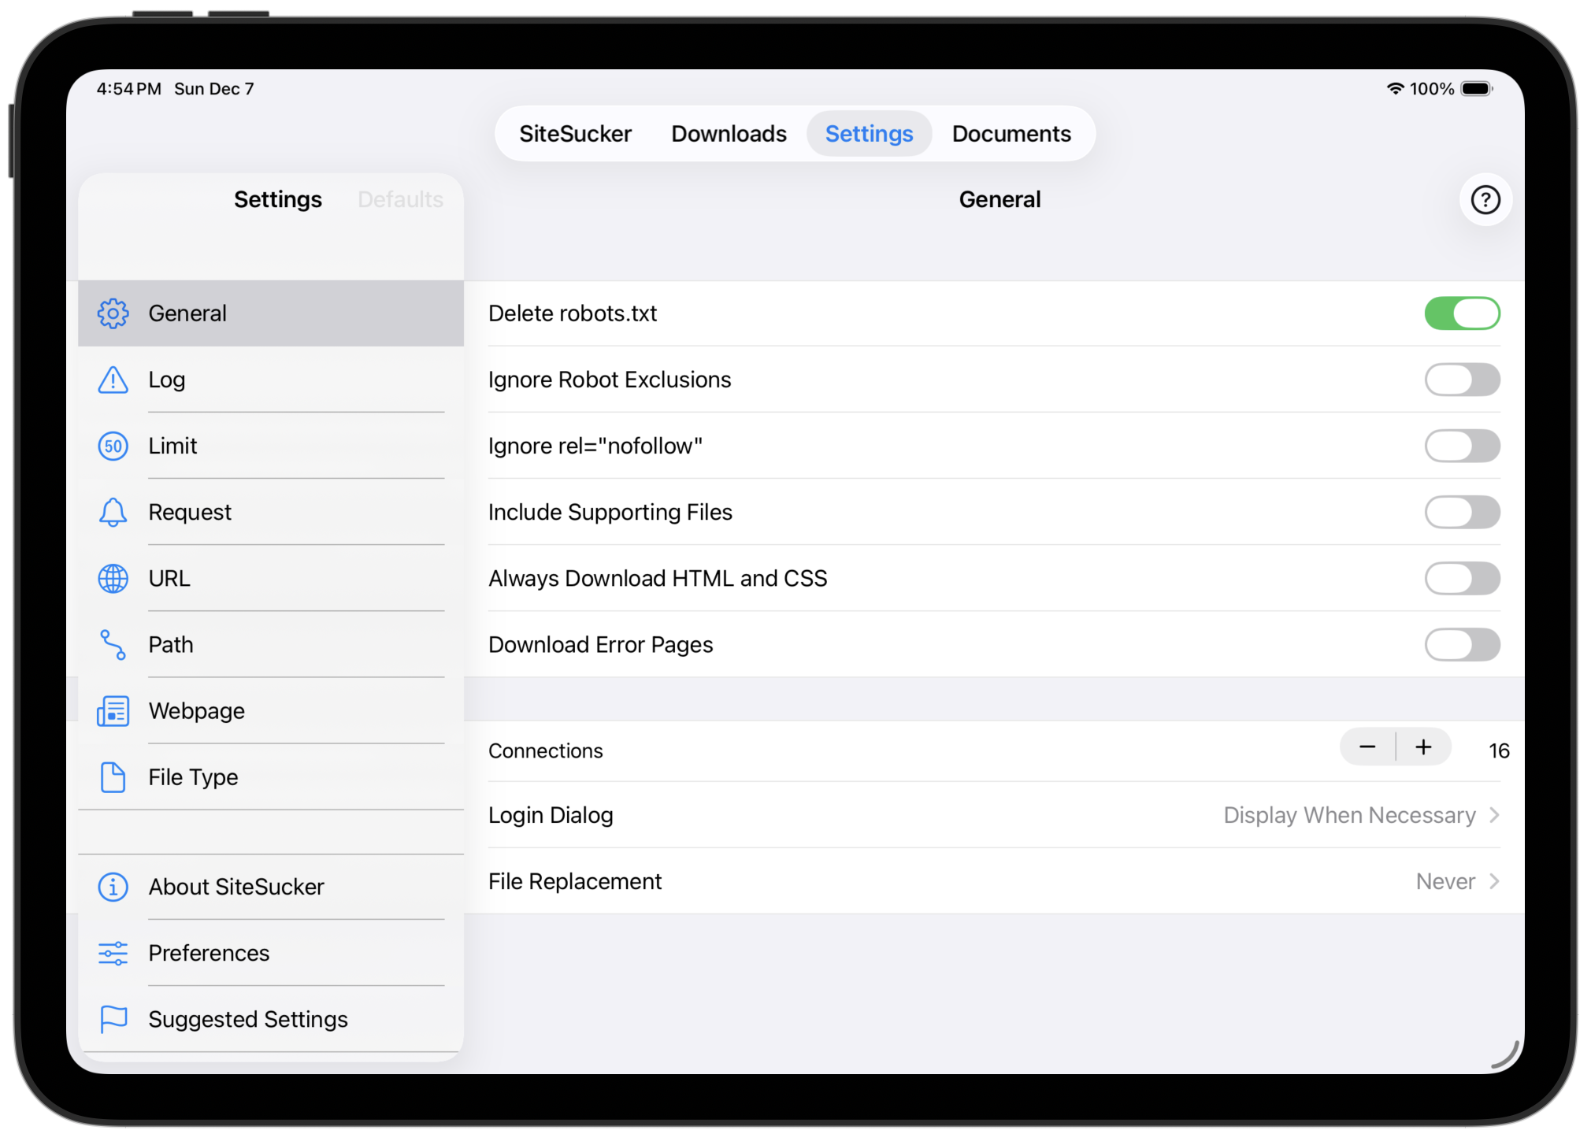Tap the battery status icon
This screenshot has height=1145, width=1591.
pyautogui.click(x=1477, y=88)
